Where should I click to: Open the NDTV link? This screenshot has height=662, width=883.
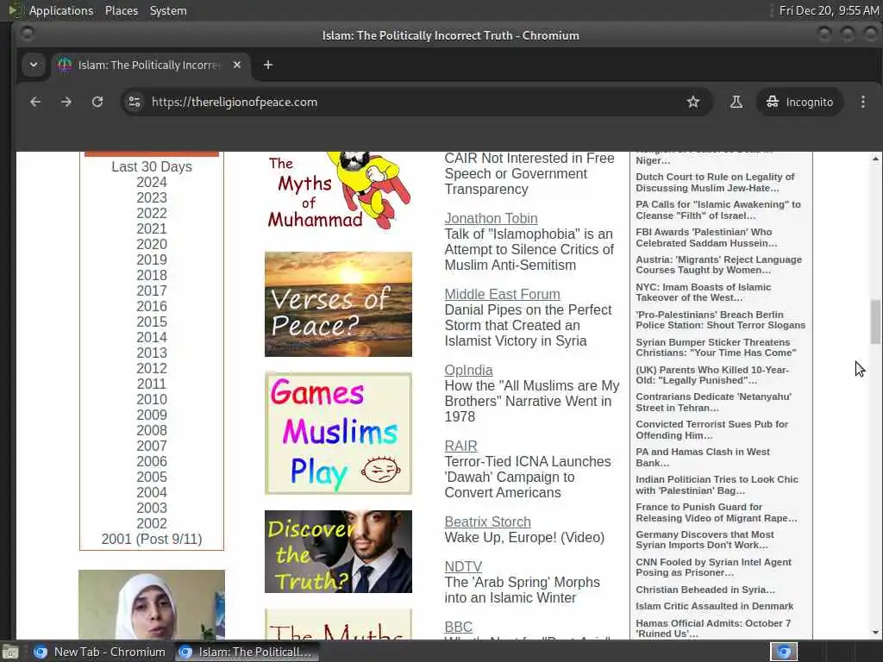click(463, 567)
